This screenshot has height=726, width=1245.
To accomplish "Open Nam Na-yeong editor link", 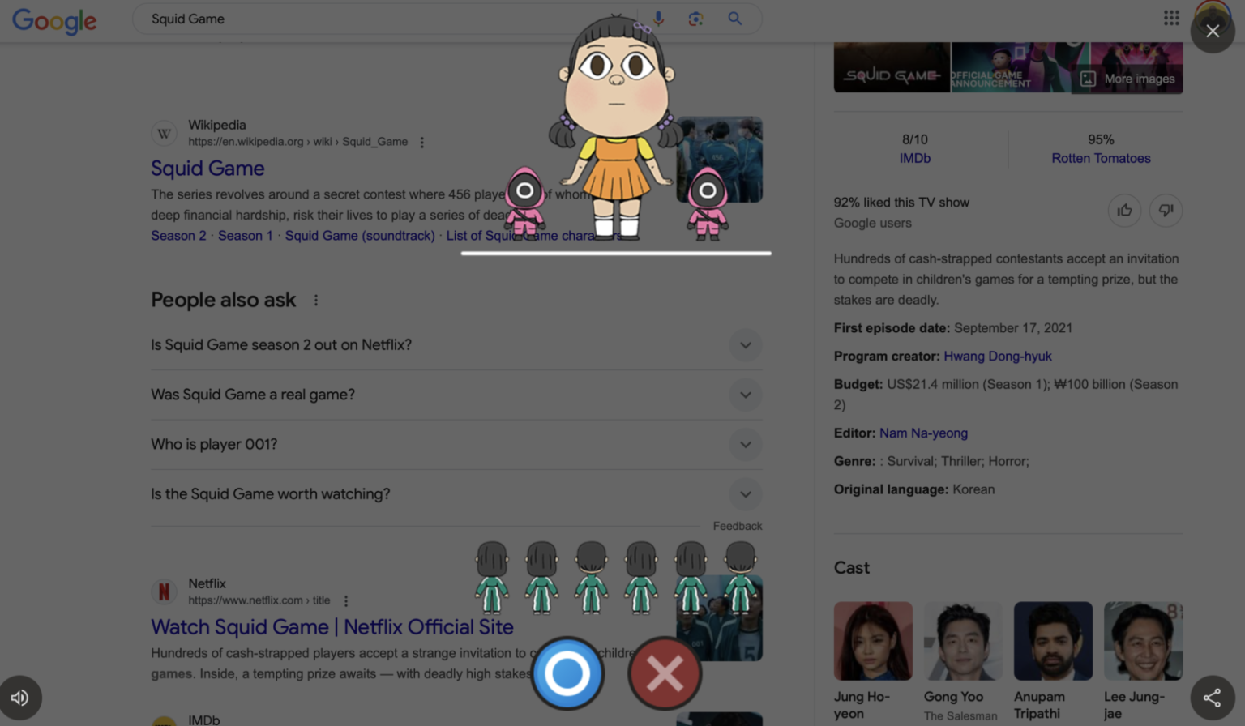I will point(923,433).
